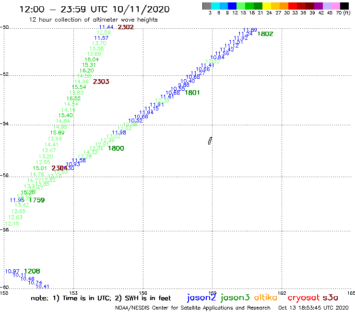Click the 1800 time marker
The width and height of the screenshot is (355, 312).
(116, 148)
